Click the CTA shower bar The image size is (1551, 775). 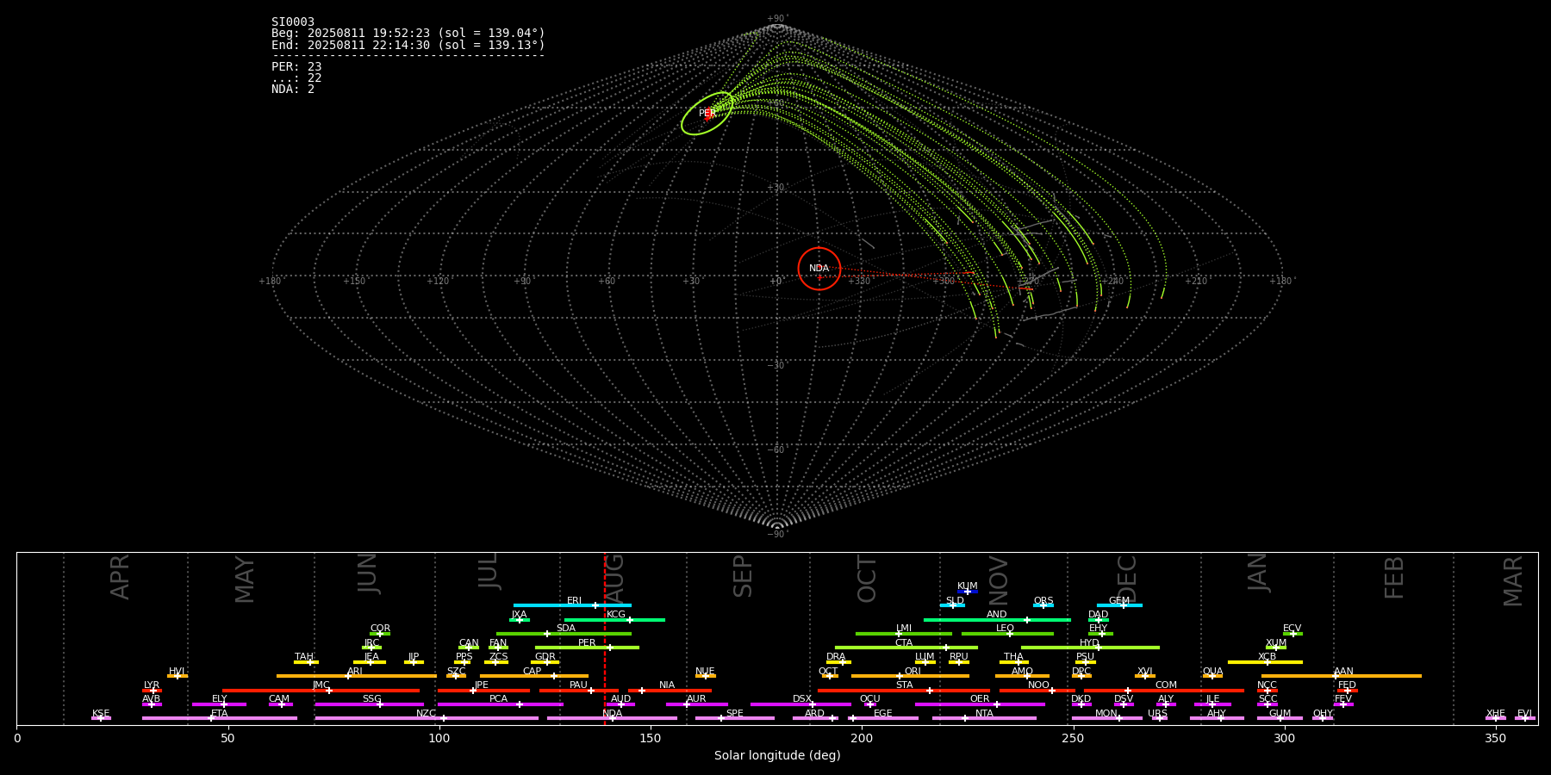906,648
